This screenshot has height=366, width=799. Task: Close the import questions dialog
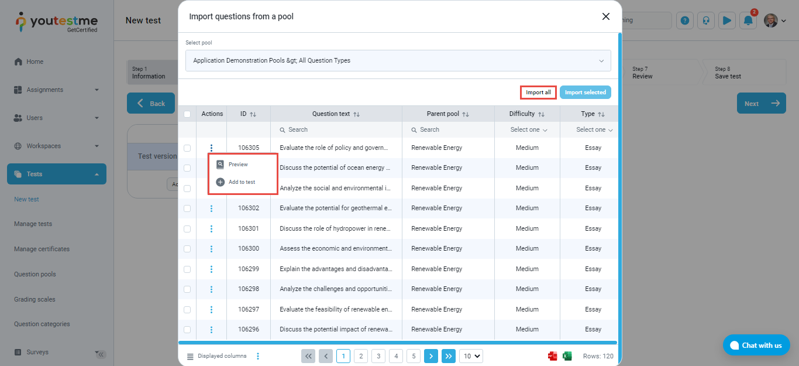point(606,16)
